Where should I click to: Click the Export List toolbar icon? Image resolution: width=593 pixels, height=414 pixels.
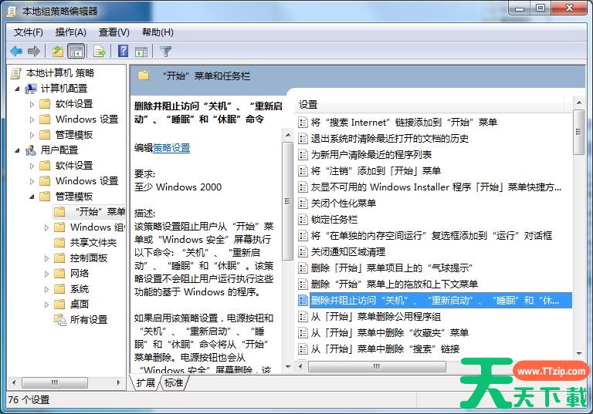99,52
